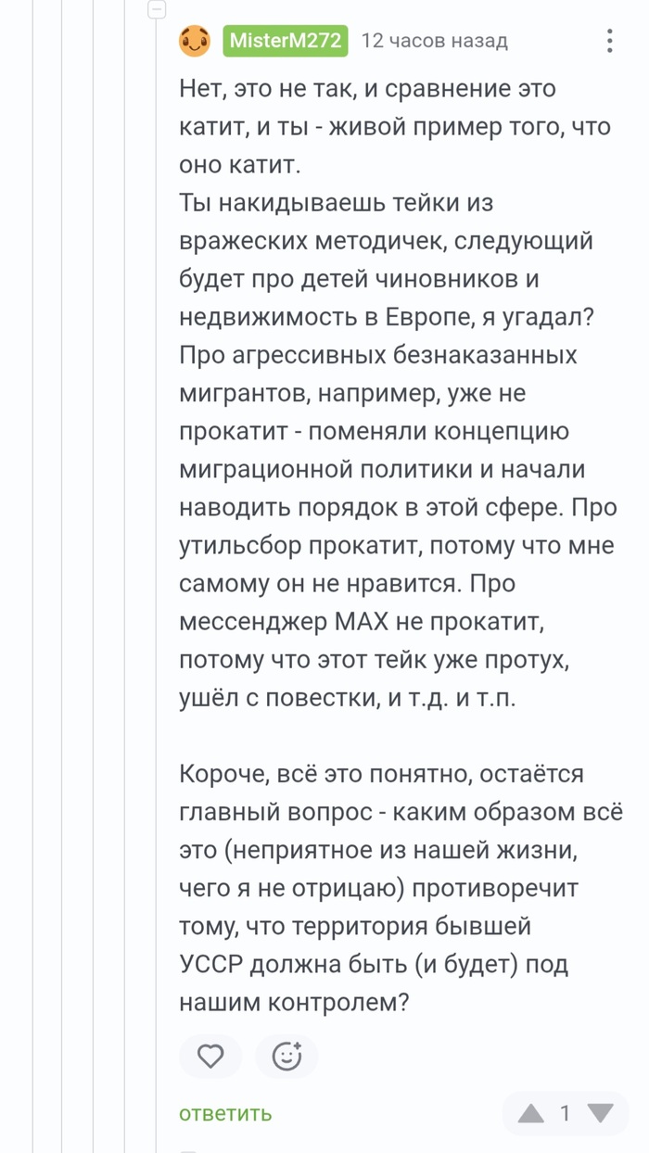Click the line "нашим контролем?" in the comment
The height and width of the screenshot is (1153, 649).
tap(294, 1001)
